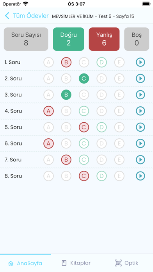Tap the back chevron beside Tüm Ödevler
Viewport: 153px width, 272px height.
click(x=7, y=16)
